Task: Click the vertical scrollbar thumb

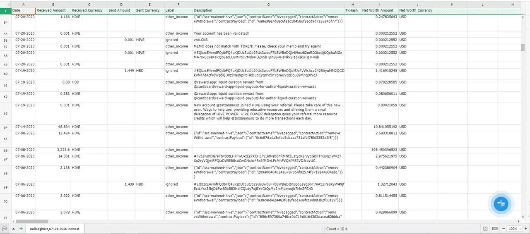Action: pyautogui.click(x=523, y=47)
